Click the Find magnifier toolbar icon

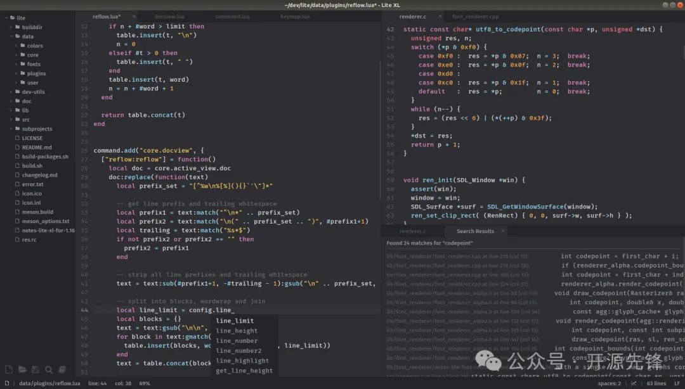[49, 369]
